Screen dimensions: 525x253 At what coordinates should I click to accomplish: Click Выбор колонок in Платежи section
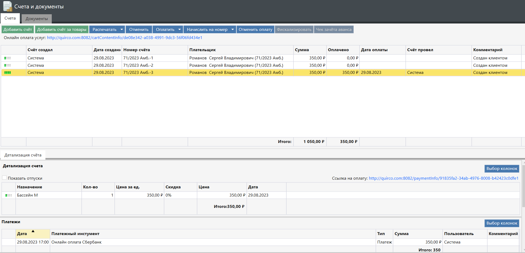pyautogui.click(x=501, y=223)
